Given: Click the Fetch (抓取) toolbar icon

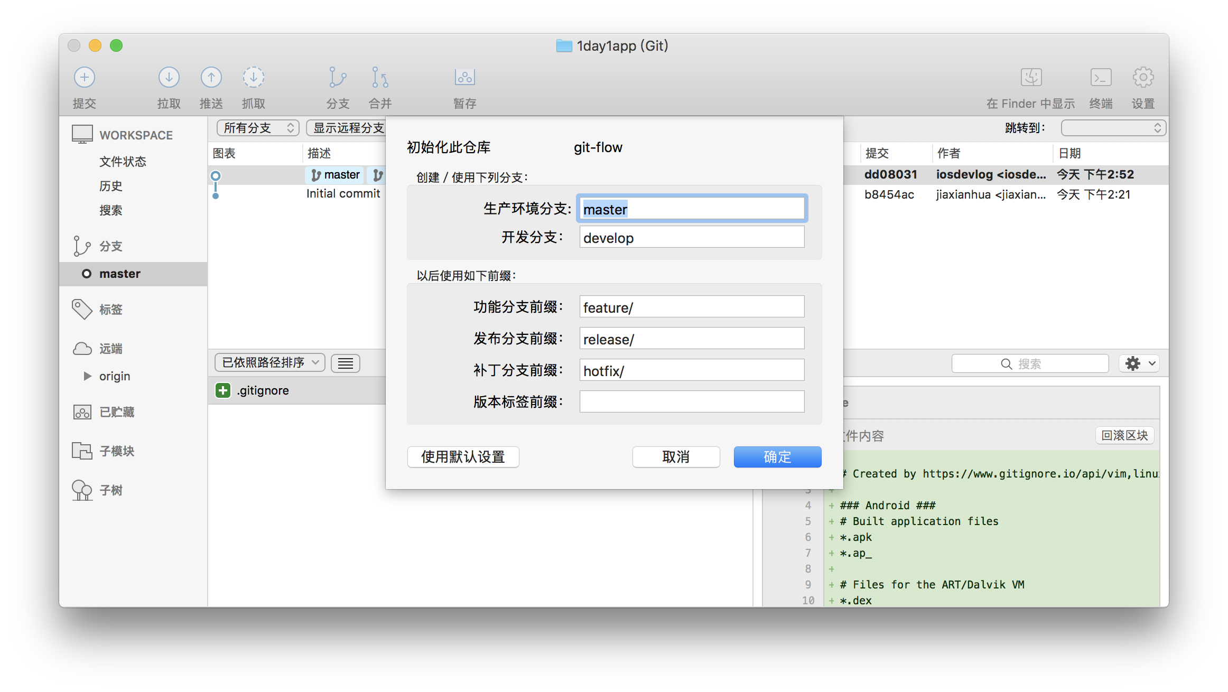Looking at the screenshot, I should (x=254, y=78).
